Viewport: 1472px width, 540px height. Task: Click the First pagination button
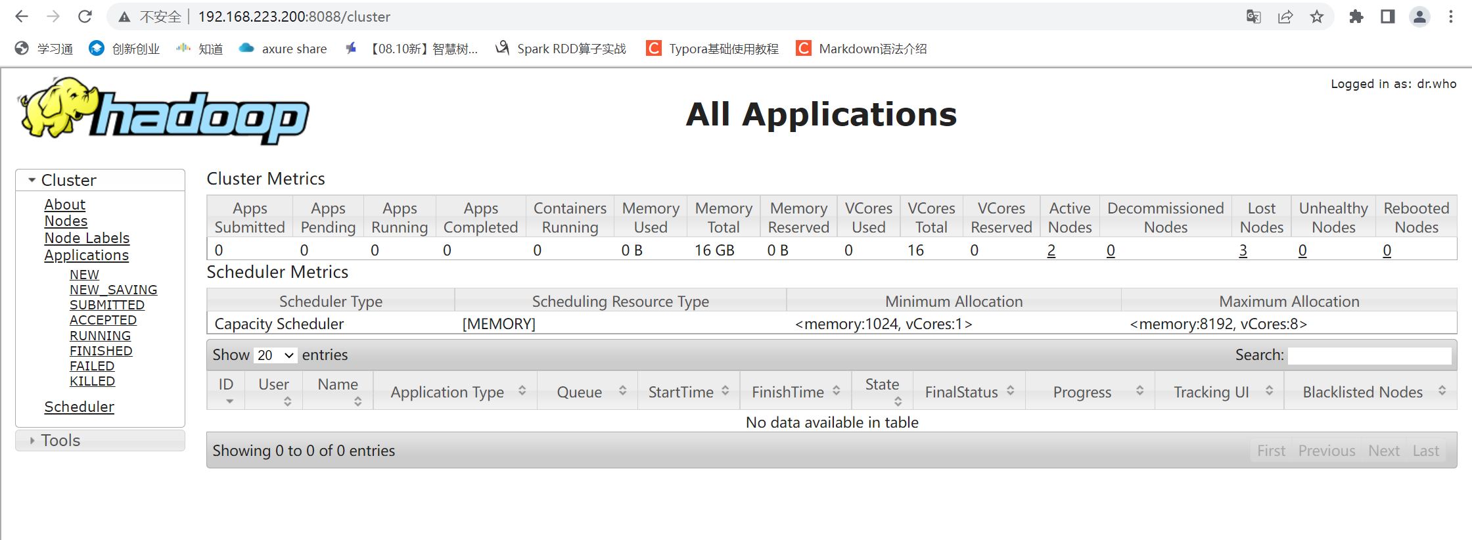[x=1271, y=451]
